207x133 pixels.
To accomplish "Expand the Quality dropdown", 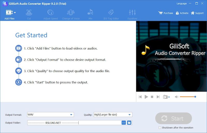I will coord(130,115).
